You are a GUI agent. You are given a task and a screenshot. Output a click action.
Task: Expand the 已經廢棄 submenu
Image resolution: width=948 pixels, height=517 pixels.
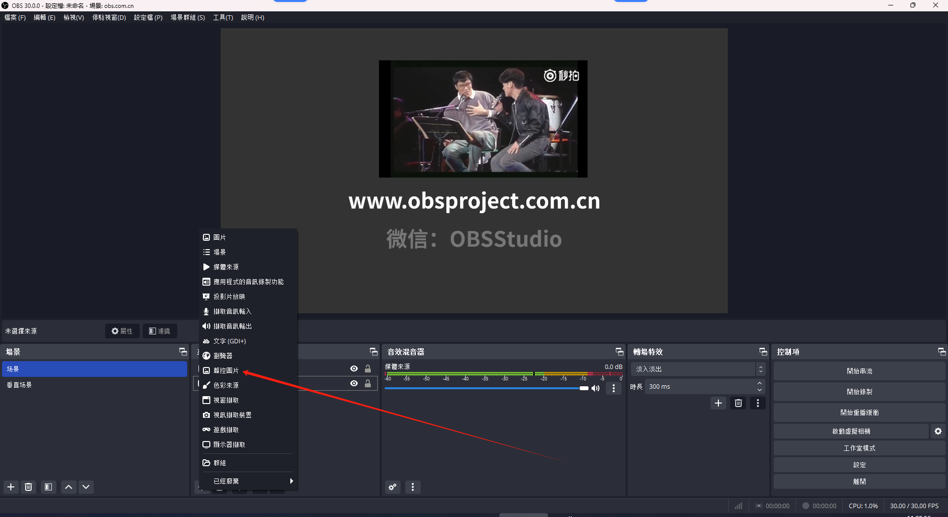(x=248, y=481)
